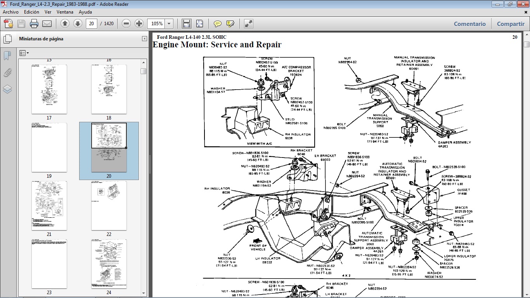Click the 'Engine Mount: Service and Repair' heading
Image resolution: width=530 pixels, height=298 pixels.
[217, 45]
